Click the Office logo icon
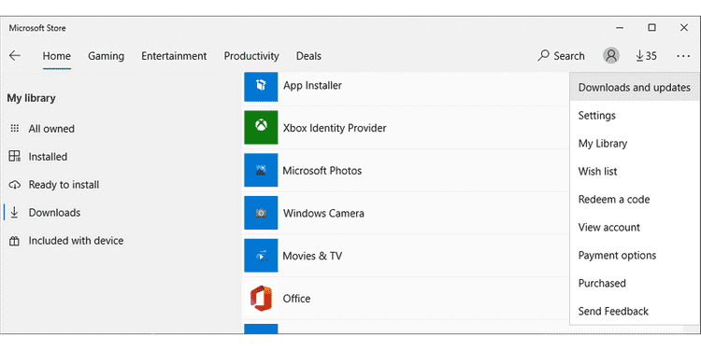 (x=261, y=299)
